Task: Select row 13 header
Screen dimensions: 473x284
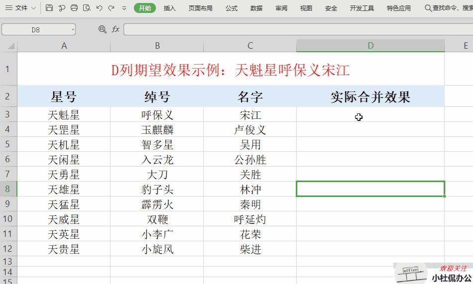Action: [8, 261]
